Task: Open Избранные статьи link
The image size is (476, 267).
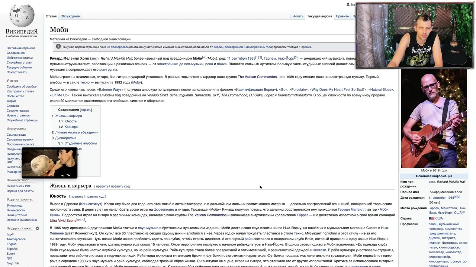Action: [20, 58]
